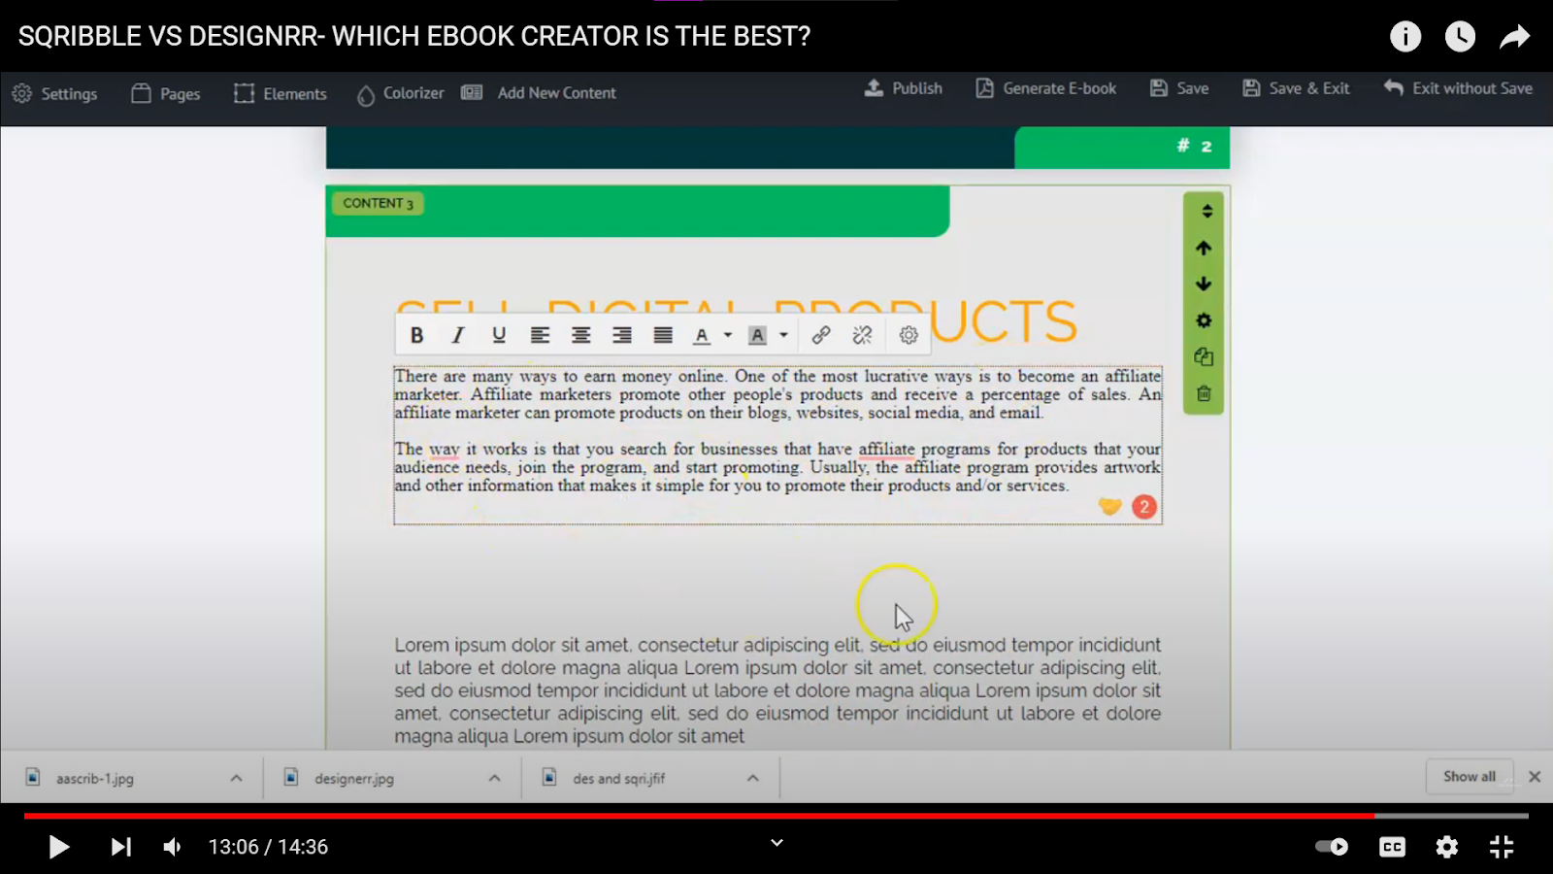The image size is (1553, 874).
Task: Exit full screen mode
Action: pyautogui.click(x=1502, y=847)
